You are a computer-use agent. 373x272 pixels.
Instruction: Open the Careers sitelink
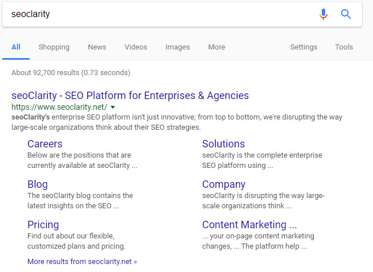45,144
